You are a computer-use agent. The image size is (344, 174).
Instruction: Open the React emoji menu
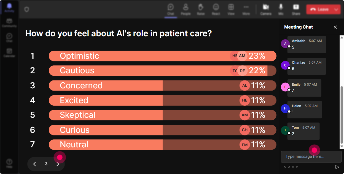pyautogui.click(x=216, y=9)
